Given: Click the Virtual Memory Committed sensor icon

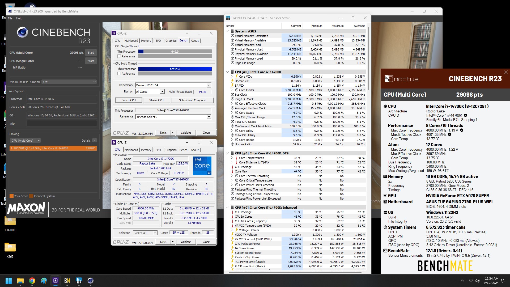Looking at the screenshot, I should (232, 36).
